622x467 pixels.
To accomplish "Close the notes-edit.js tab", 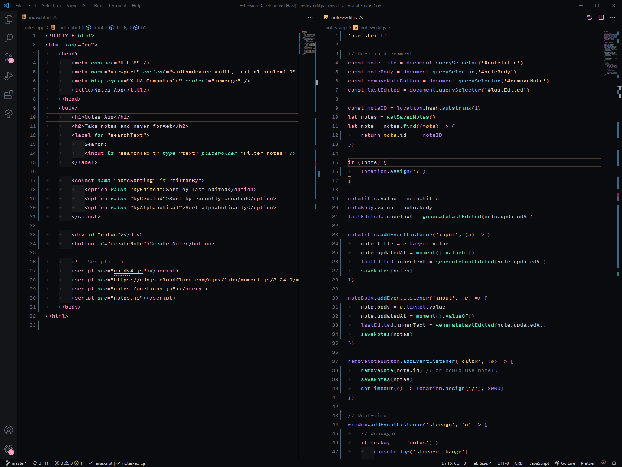I will click(361, 17).
